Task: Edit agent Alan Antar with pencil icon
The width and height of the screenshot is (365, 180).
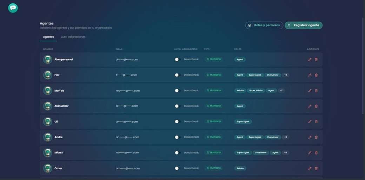Action: pos(310,106)
